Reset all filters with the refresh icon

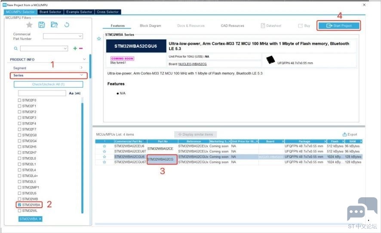67,25
